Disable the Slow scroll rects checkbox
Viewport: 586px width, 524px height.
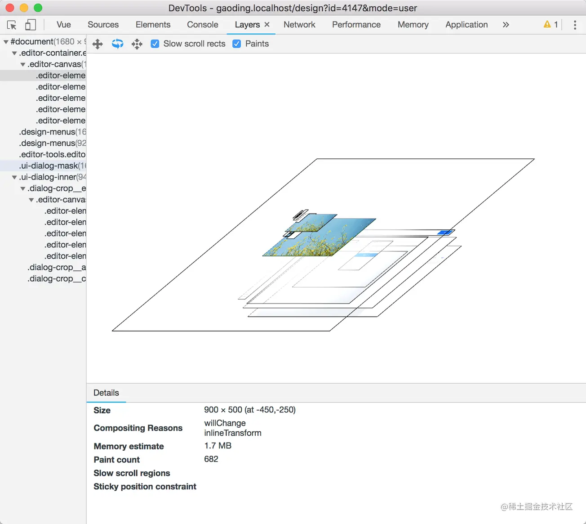point(155,44)
